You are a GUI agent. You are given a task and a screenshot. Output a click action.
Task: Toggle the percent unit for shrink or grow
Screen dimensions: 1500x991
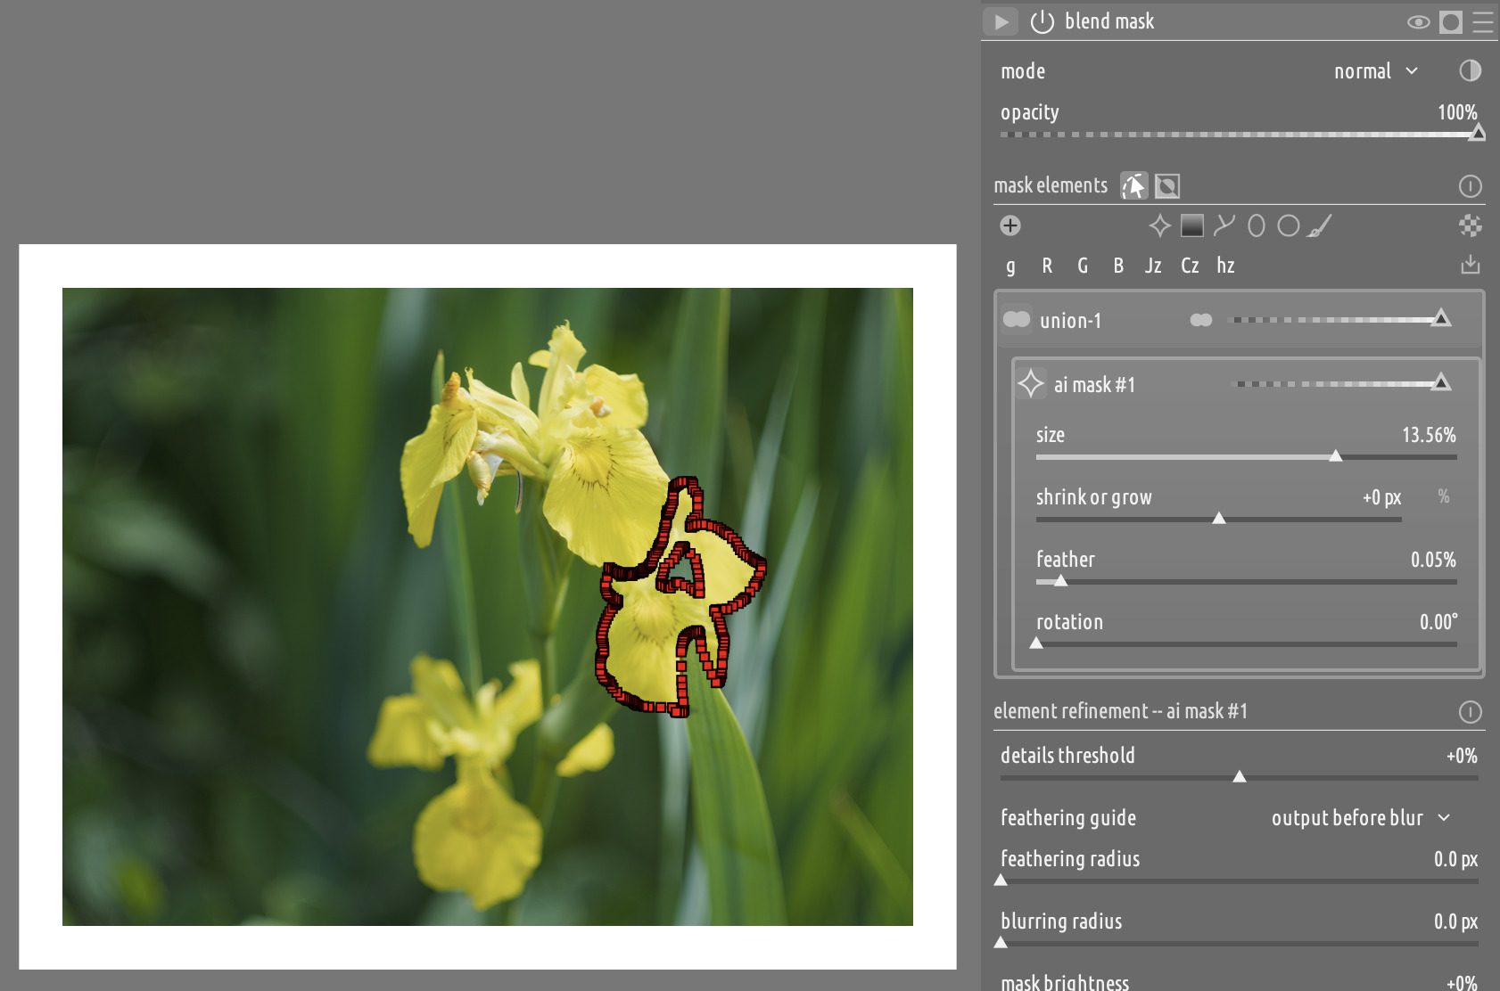[1444, 496]
